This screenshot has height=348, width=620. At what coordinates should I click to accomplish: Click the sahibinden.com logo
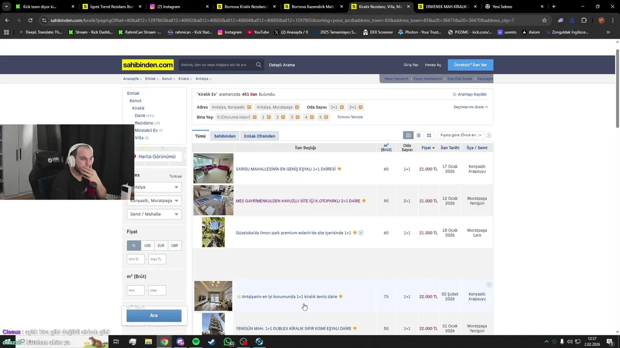pyautogui.click(x=148, y=65)
